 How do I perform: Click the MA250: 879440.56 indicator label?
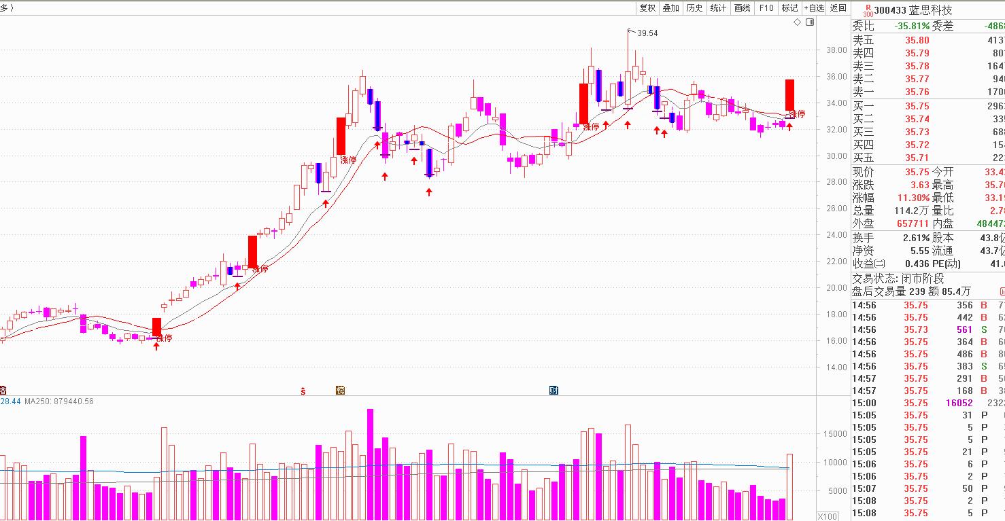[59, 401]
